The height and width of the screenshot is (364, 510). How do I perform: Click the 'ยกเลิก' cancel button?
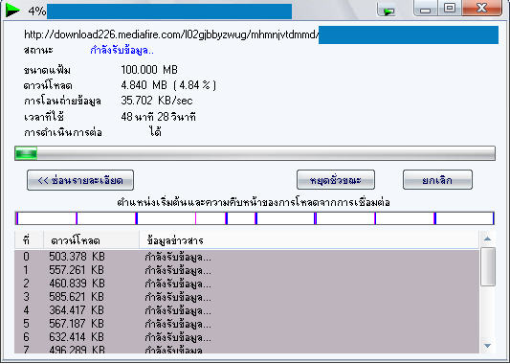click(x=437, y=180)
